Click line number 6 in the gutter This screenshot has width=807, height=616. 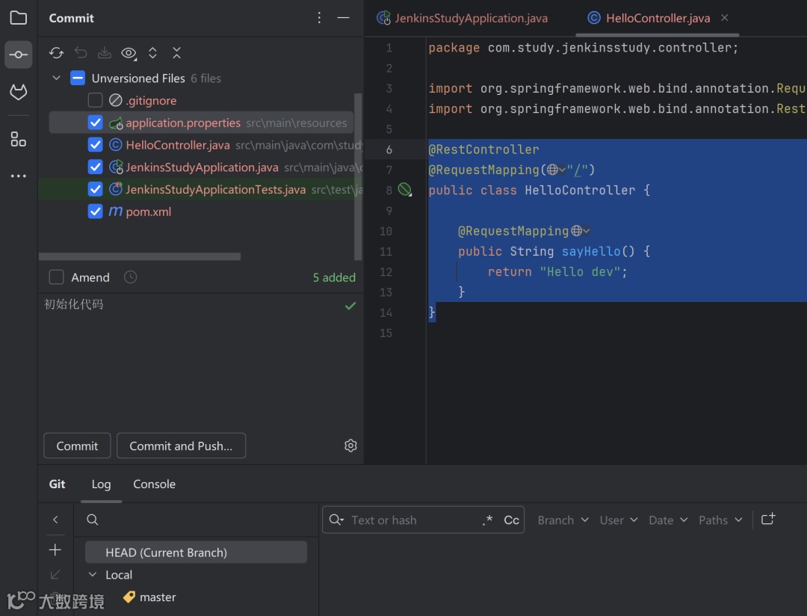(389, 150)
